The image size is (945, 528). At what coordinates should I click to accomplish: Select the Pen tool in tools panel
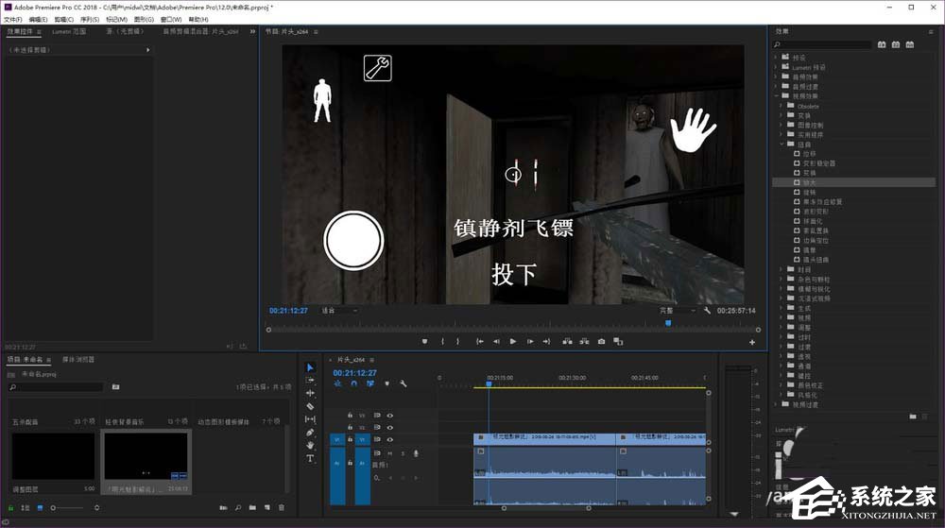tap(310, 432)
